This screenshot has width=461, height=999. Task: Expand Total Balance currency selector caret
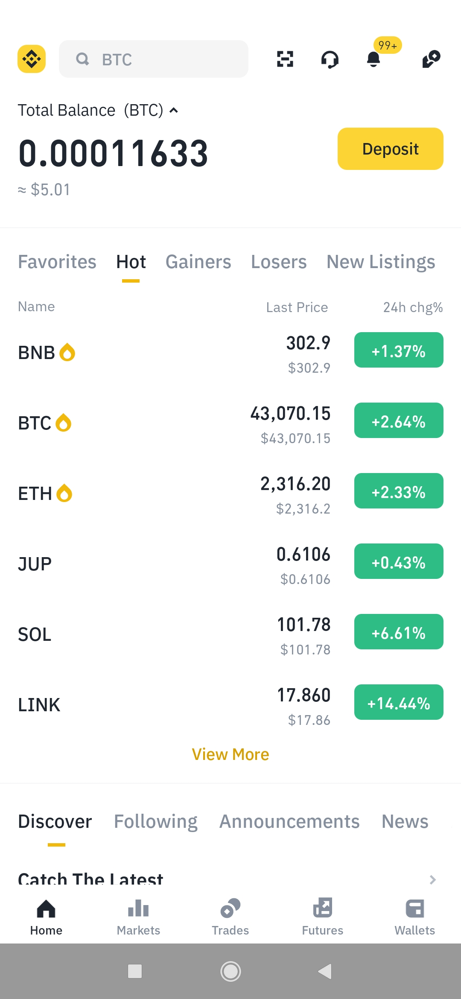(x=173, y=111)
